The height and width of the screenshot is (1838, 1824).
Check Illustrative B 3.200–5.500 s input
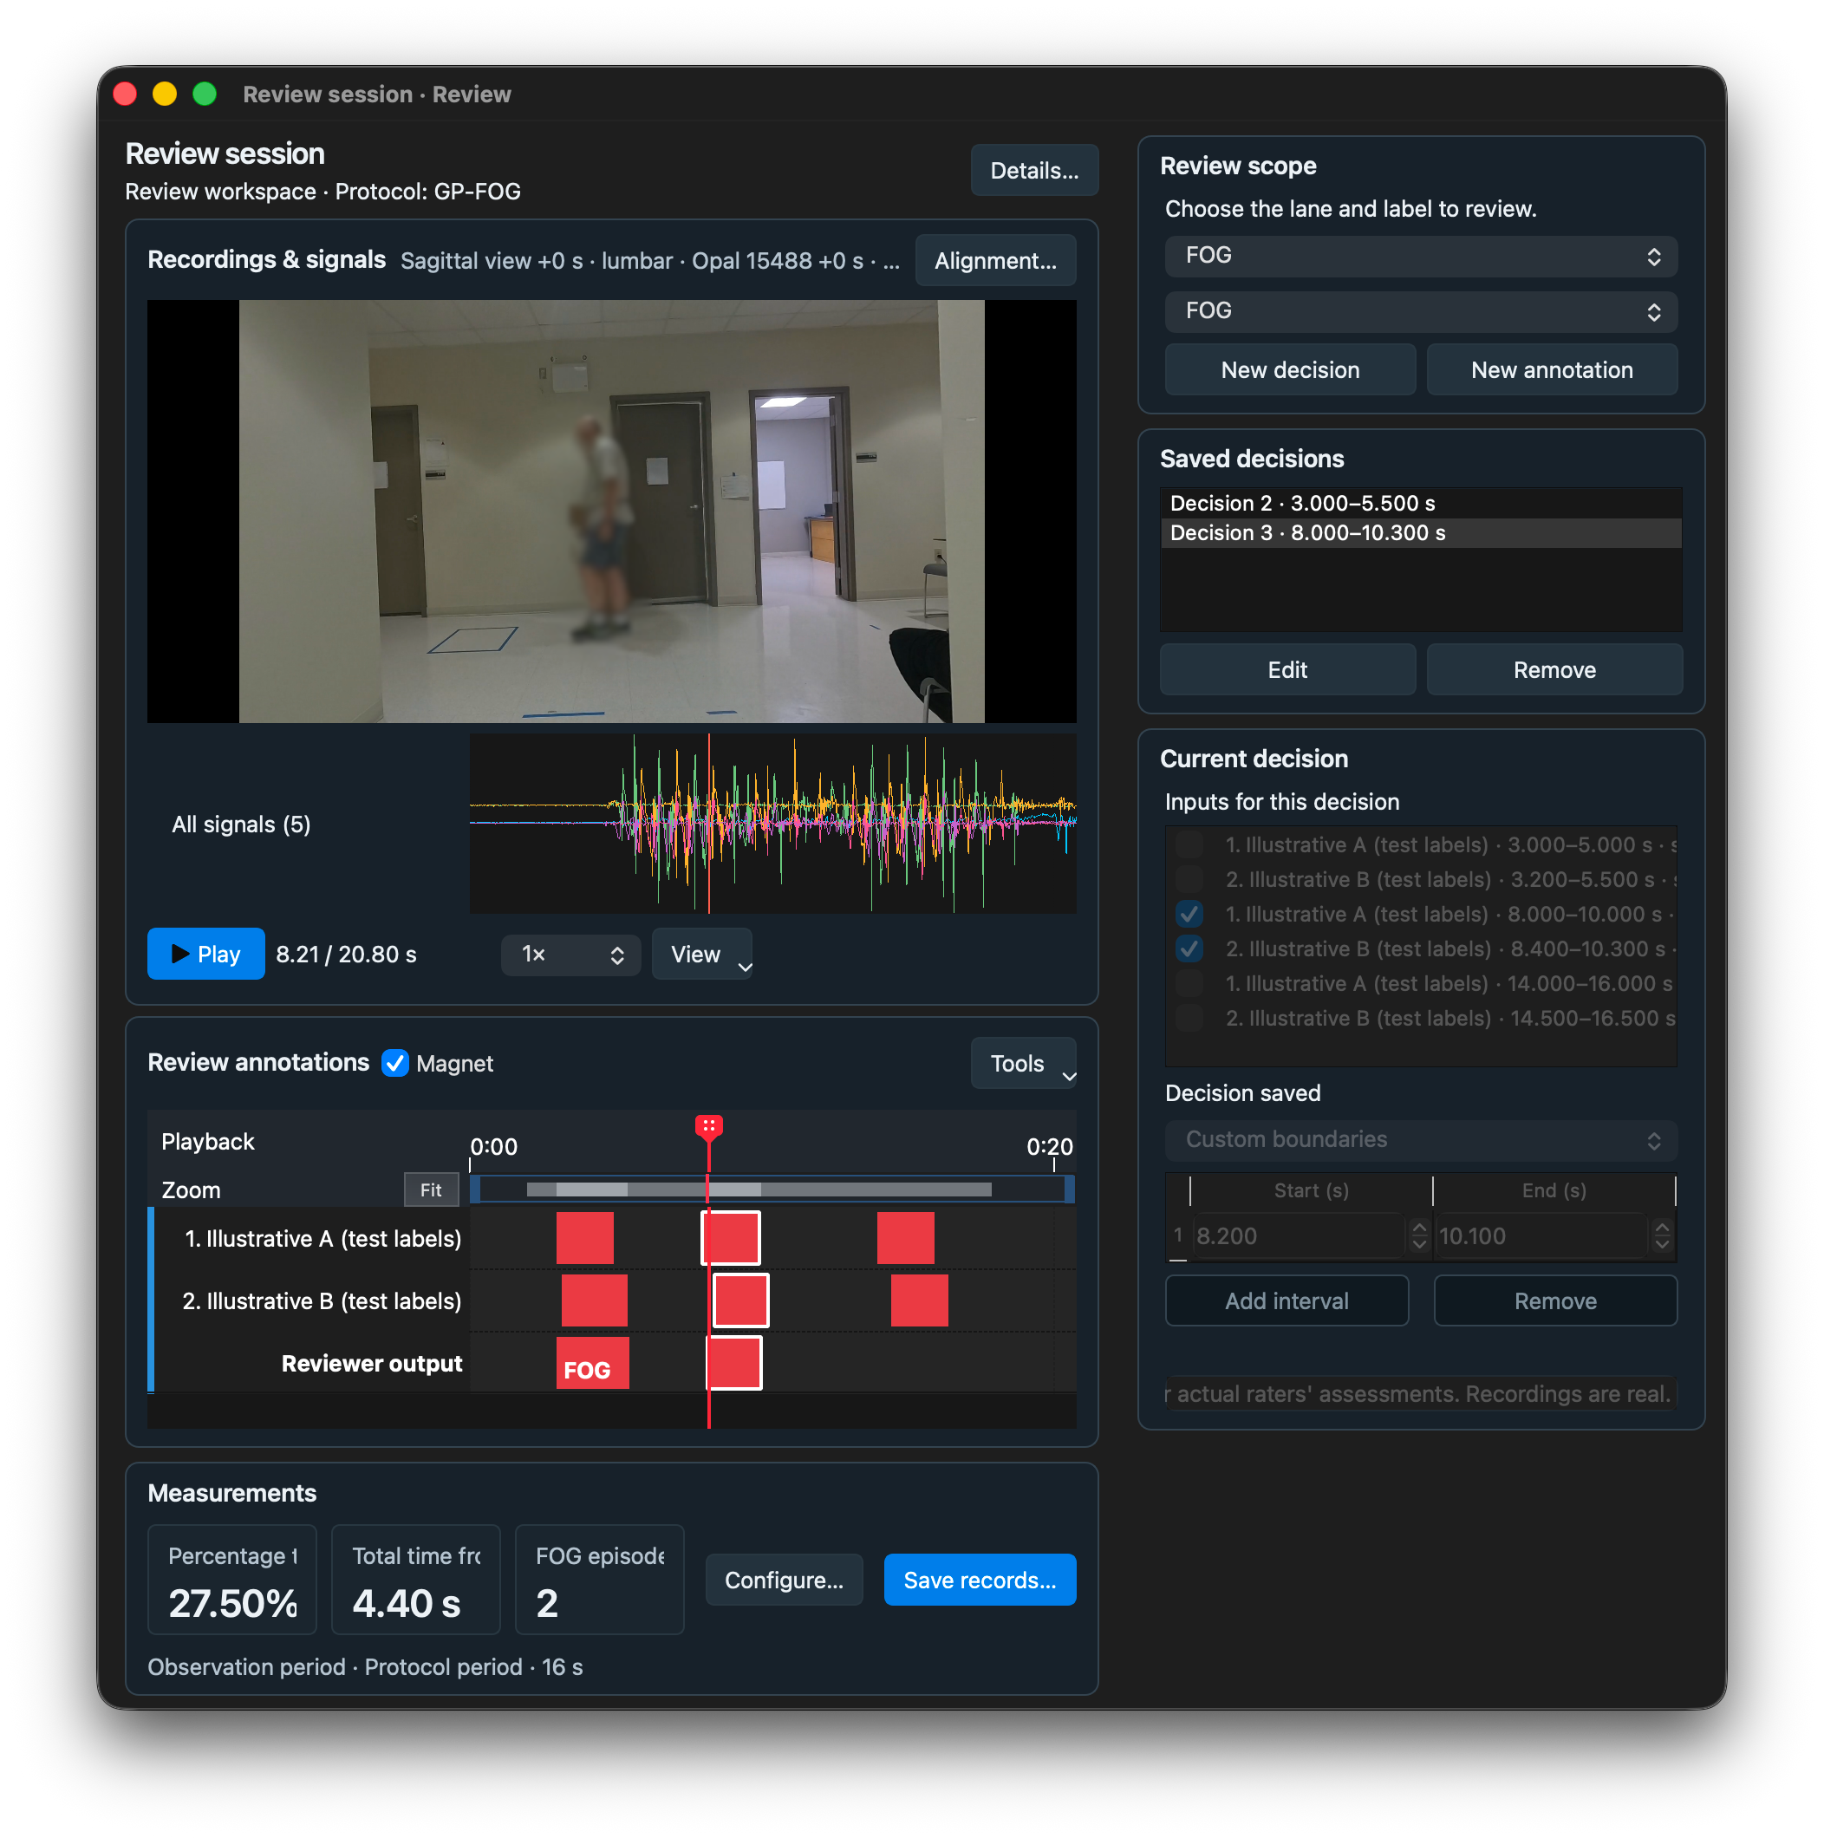pos(1189,878)
